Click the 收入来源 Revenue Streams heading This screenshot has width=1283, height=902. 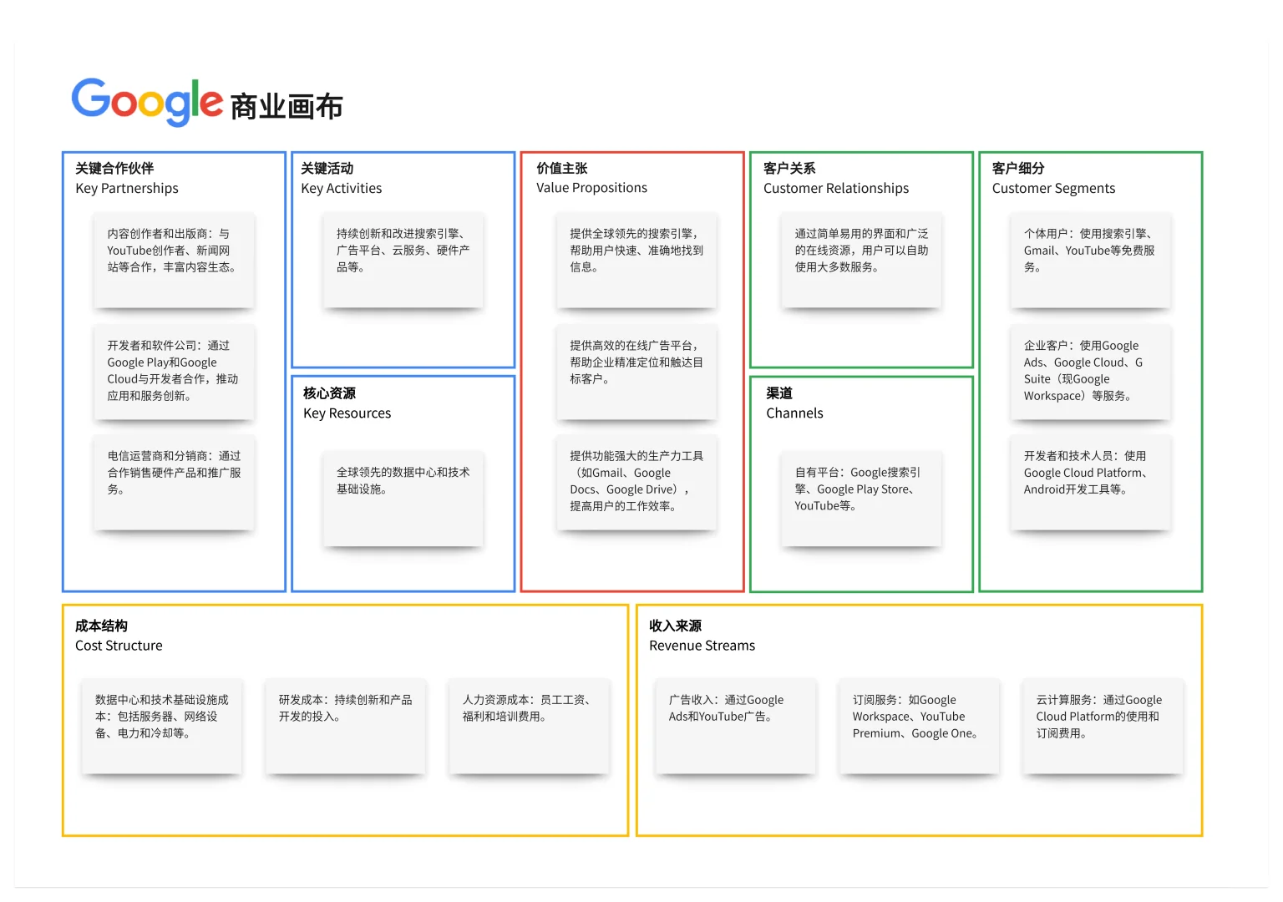click(702, 636)
